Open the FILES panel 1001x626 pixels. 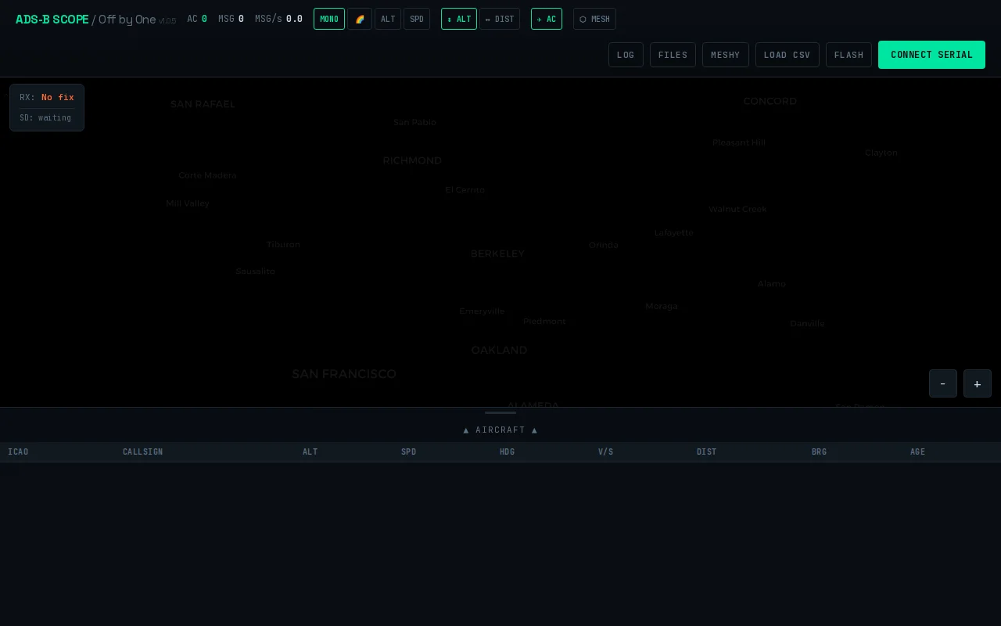[x=673, y=55]
